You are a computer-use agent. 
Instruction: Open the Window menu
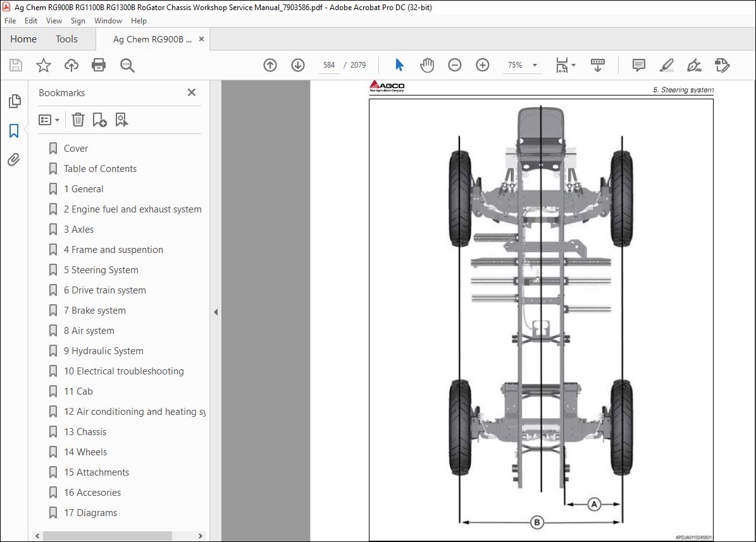pos(108,21)
